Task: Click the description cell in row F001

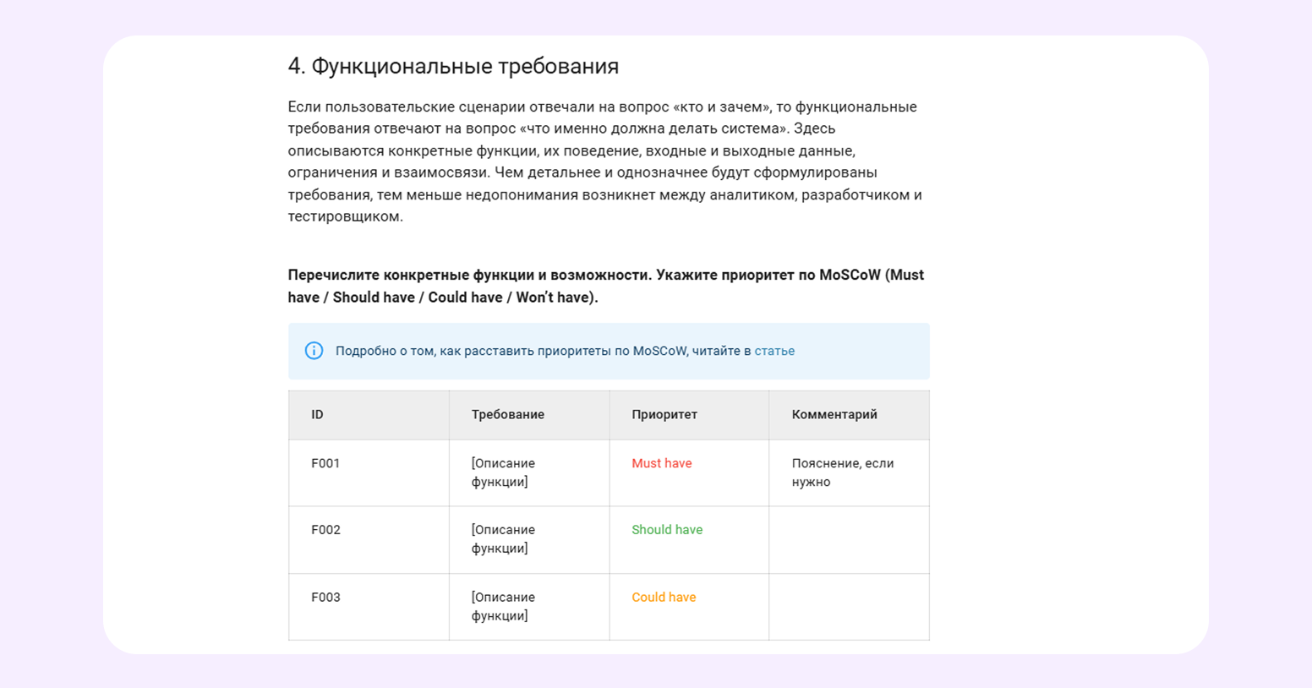Action: (503, 472)
